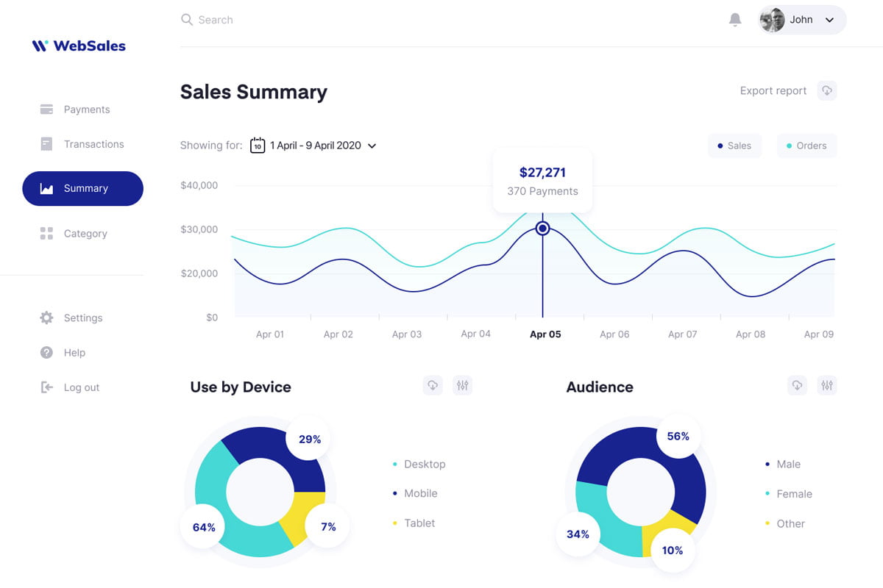Go to Transactions in the sidebar
Viewport: 883px width, 588px height.
click(x=93, y=144)
